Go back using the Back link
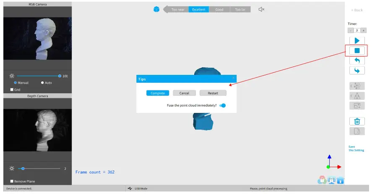Viewport: 372px width, 194px height. pyautogui.click(x=357, y=10)
